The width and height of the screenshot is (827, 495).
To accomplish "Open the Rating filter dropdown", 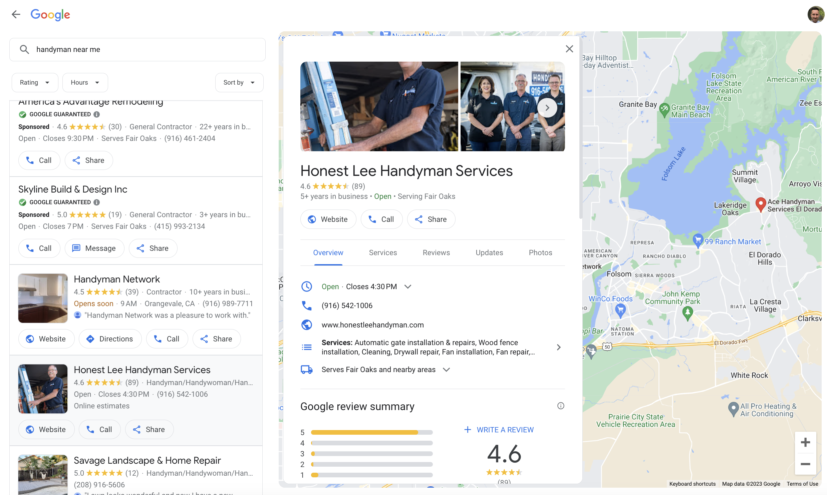I will [x=35, y=82].
